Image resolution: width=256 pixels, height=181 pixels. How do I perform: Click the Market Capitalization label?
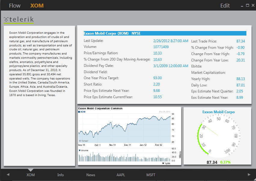[208, 73]
